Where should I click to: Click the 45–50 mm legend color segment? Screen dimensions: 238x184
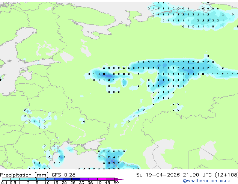110,179
